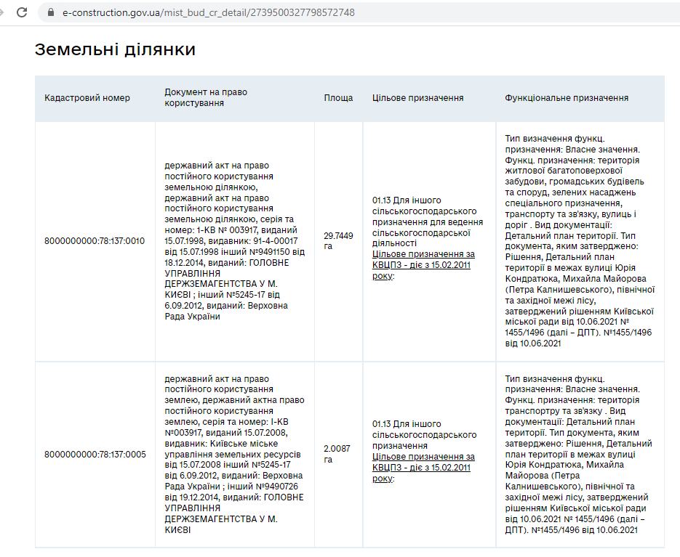Click the padlock site security icon

pyautogui.click(x=50, y=12)
